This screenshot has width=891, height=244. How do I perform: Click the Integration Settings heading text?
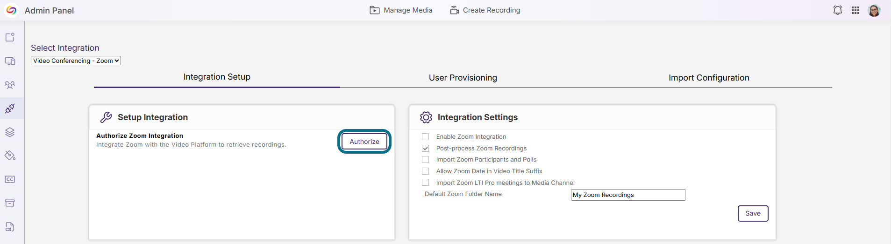[x=478, y=117]
